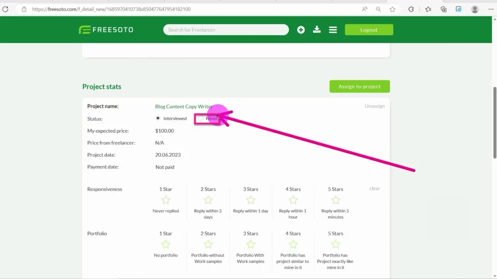Open Blog Content Copy Writer project link
This screenshot has height=279, width=497.
[x=183, y=106]
